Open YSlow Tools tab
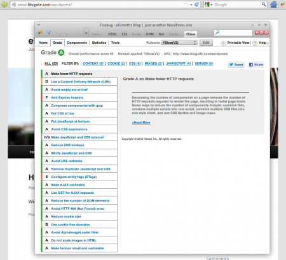This screenshot has width=286, height=260. [x=115, y=43]
